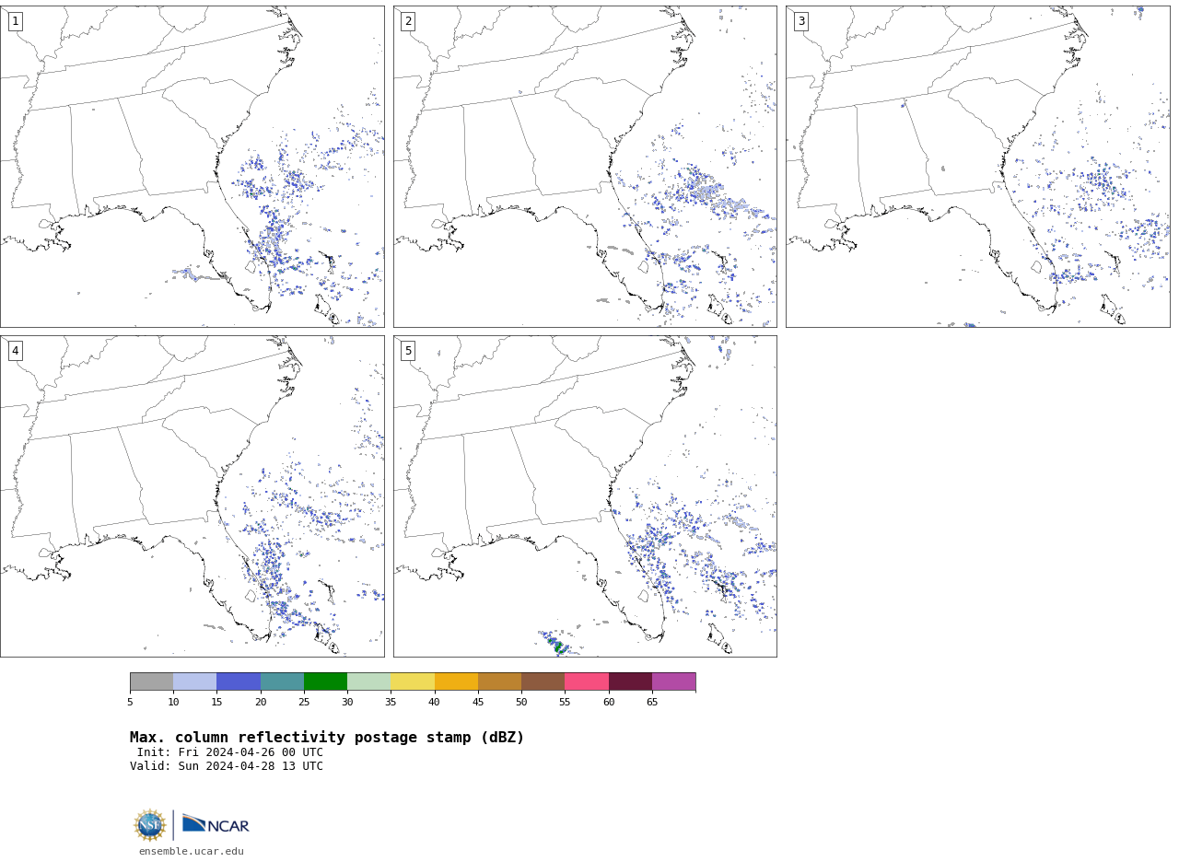Click the Max. column reflectivity title
1179x862 pixels.
tap(327, 738)
